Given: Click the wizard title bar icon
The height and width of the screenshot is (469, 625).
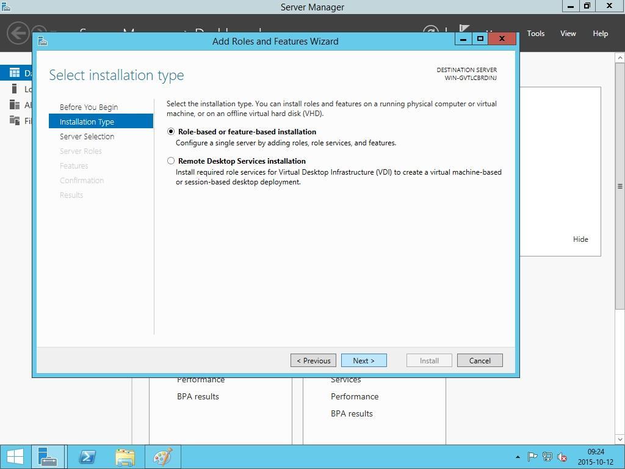Looking at the screenshot, I should pos(43,41).
